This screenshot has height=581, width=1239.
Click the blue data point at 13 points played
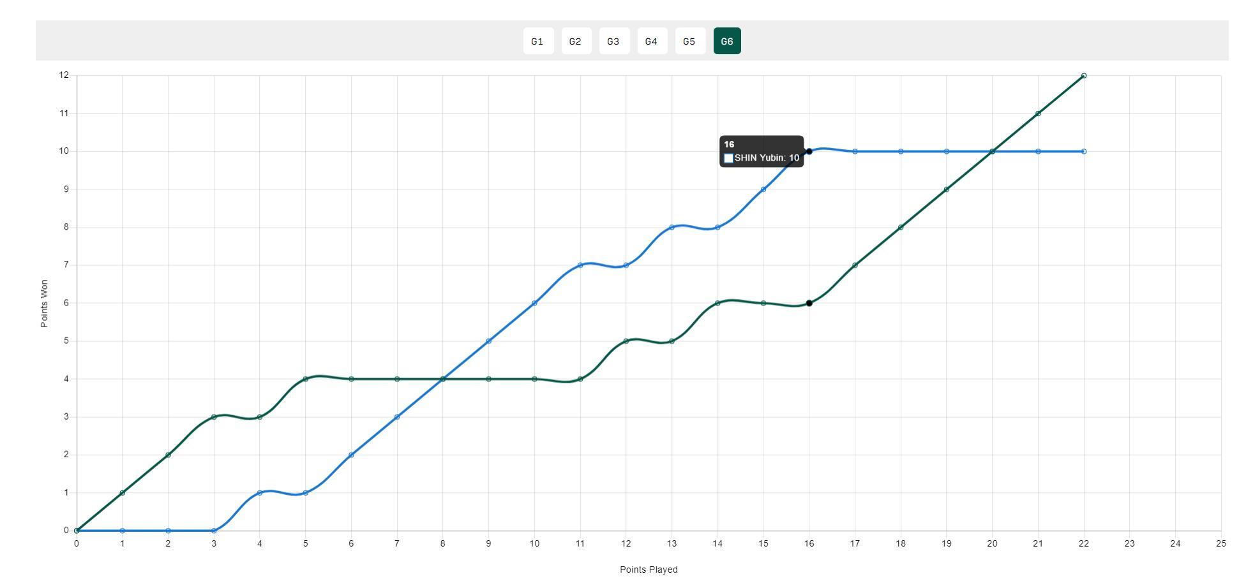click(x=672, y=228)
